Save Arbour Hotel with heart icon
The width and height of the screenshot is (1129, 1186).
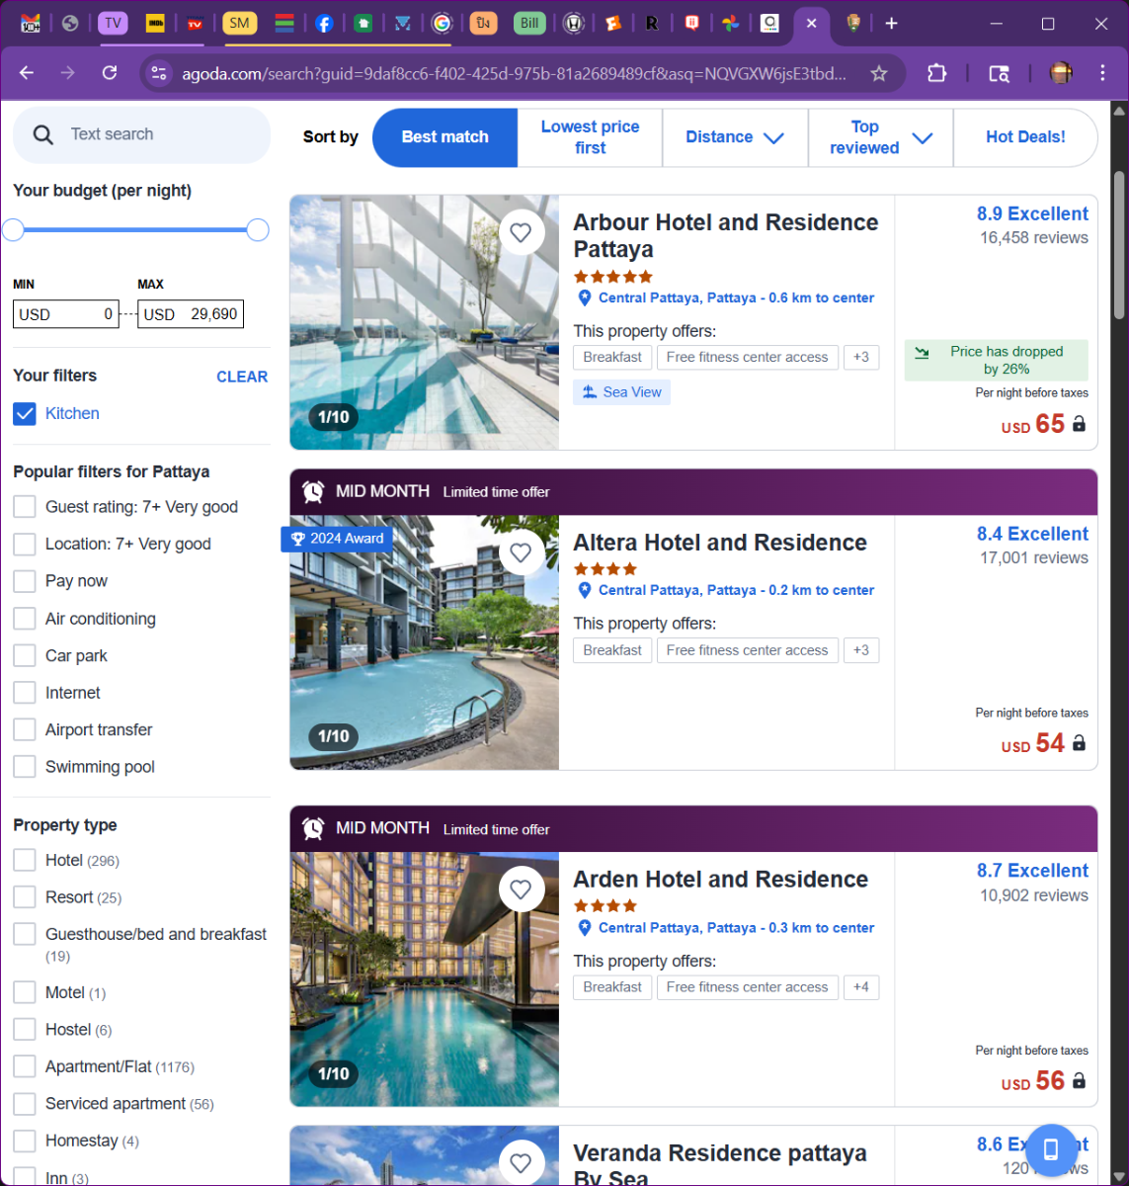tap(521, 232)
